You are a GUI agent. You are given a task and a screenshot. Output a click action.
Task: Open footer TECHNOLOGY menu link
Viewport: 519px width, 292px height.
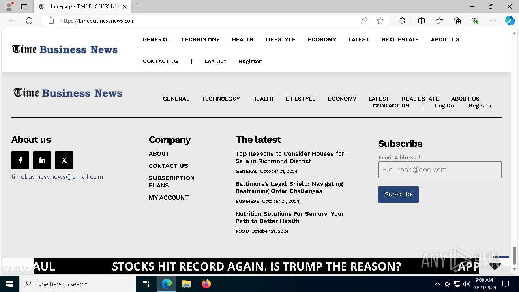click(221, 99)
